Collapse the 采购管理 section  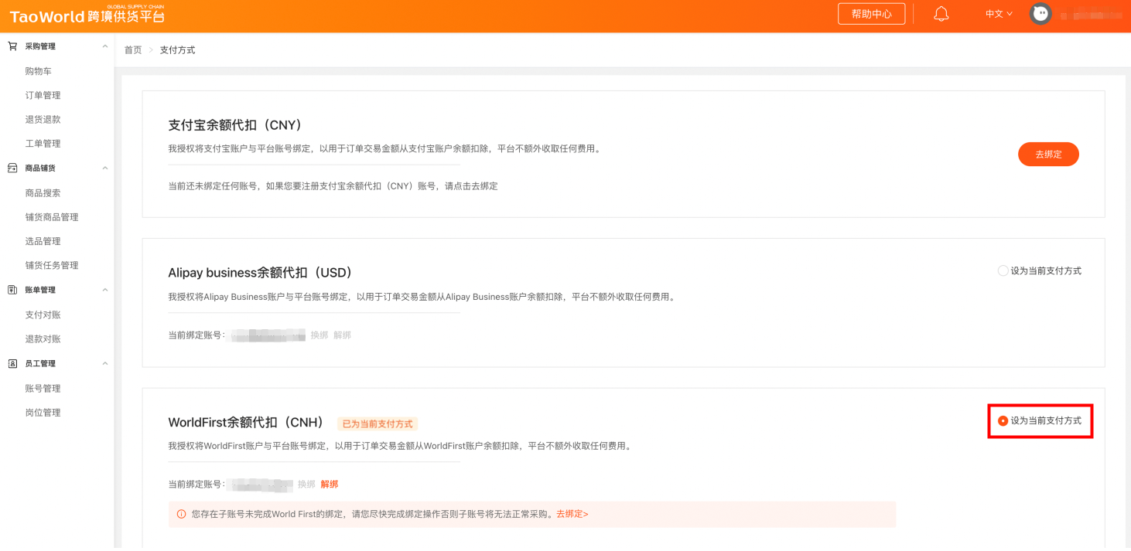click(x=105, y=46)
